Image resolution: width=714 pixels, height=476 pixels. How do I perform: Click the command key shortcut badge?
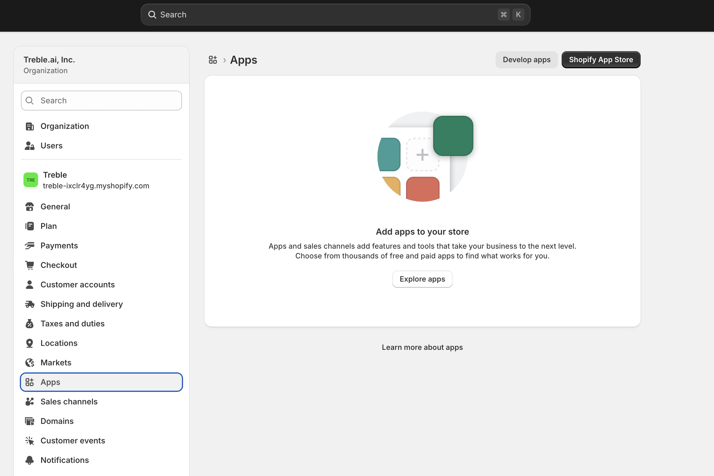(504, 15)
